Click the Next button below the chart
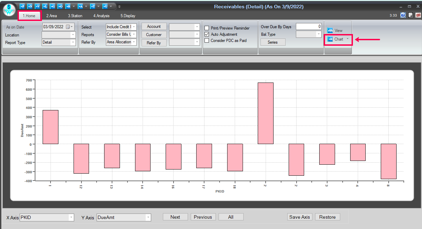The height and width of the screenshot is (229, 422). 175,217
